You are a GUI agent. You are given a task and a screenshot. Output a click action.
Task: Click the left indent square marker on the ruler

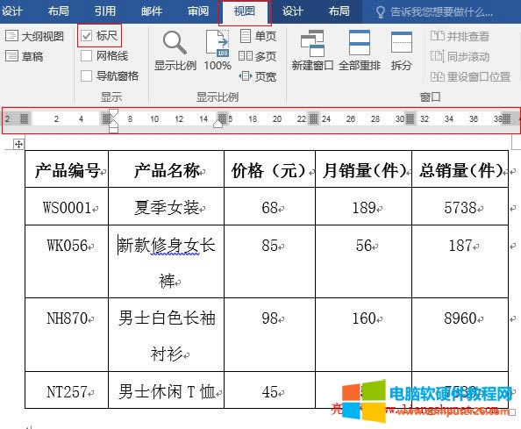pyautogui.click(x=114, y=130)
